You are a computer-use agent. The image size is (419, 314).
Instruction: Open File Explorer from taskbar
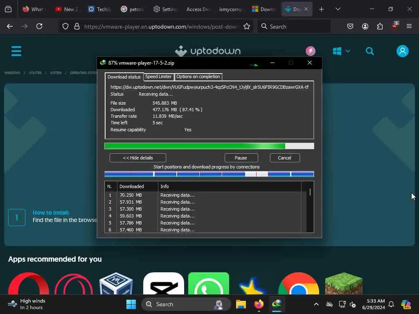(x=241, y=304)
